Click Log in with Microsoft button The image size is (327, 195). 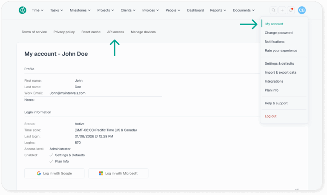(x=118, y=173)
